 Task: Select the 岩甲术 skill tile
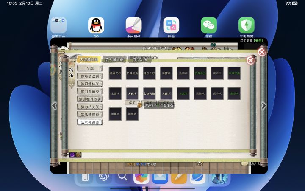point(217,93)
